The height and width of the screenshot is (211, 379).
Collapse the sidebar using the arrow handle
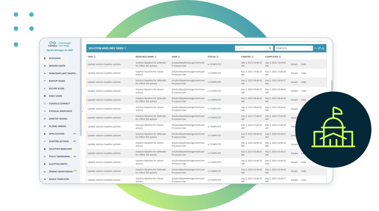(82, 111)
